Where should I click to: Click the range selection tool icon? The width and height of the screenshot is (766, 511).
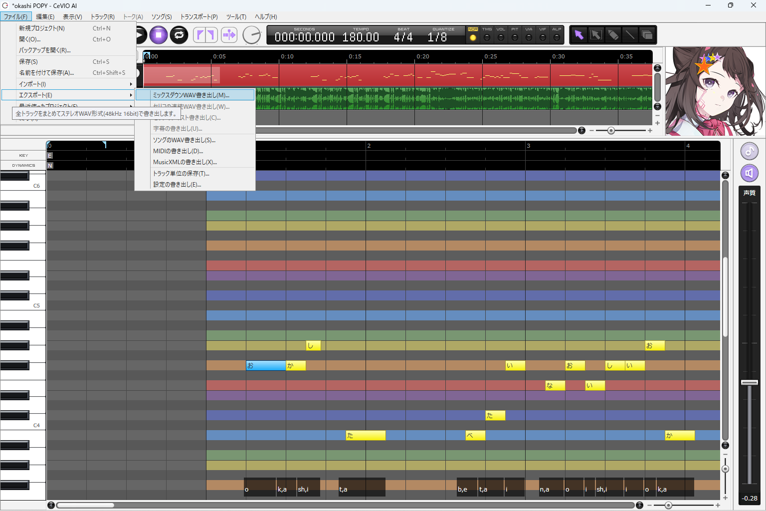pyautogui.click(x=596, y=35)
